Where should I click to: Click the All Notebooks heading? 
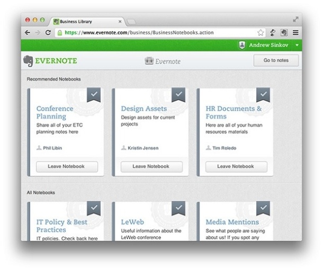pos(41,193)
